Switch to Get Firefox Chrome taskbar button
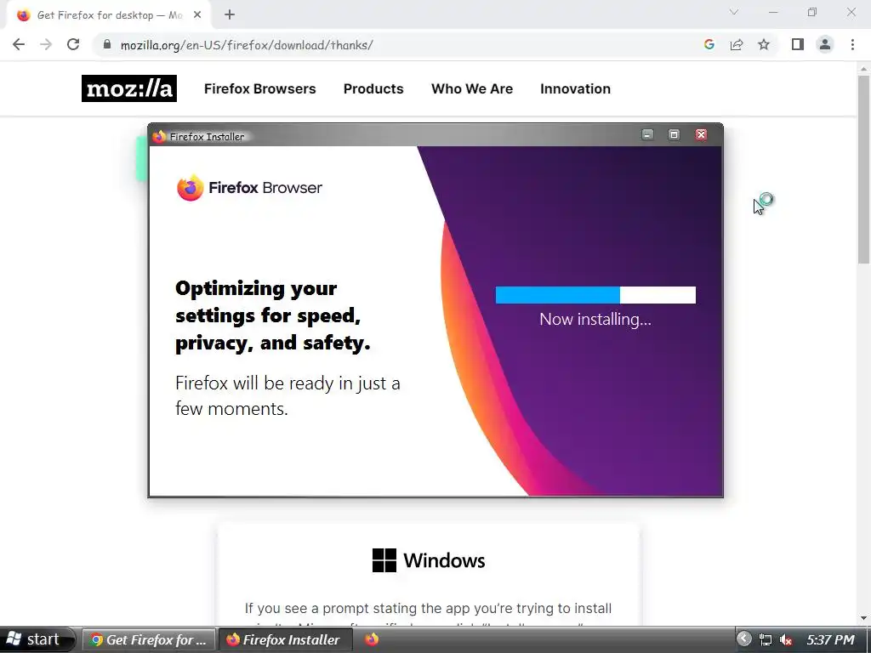 pos(149,639)
